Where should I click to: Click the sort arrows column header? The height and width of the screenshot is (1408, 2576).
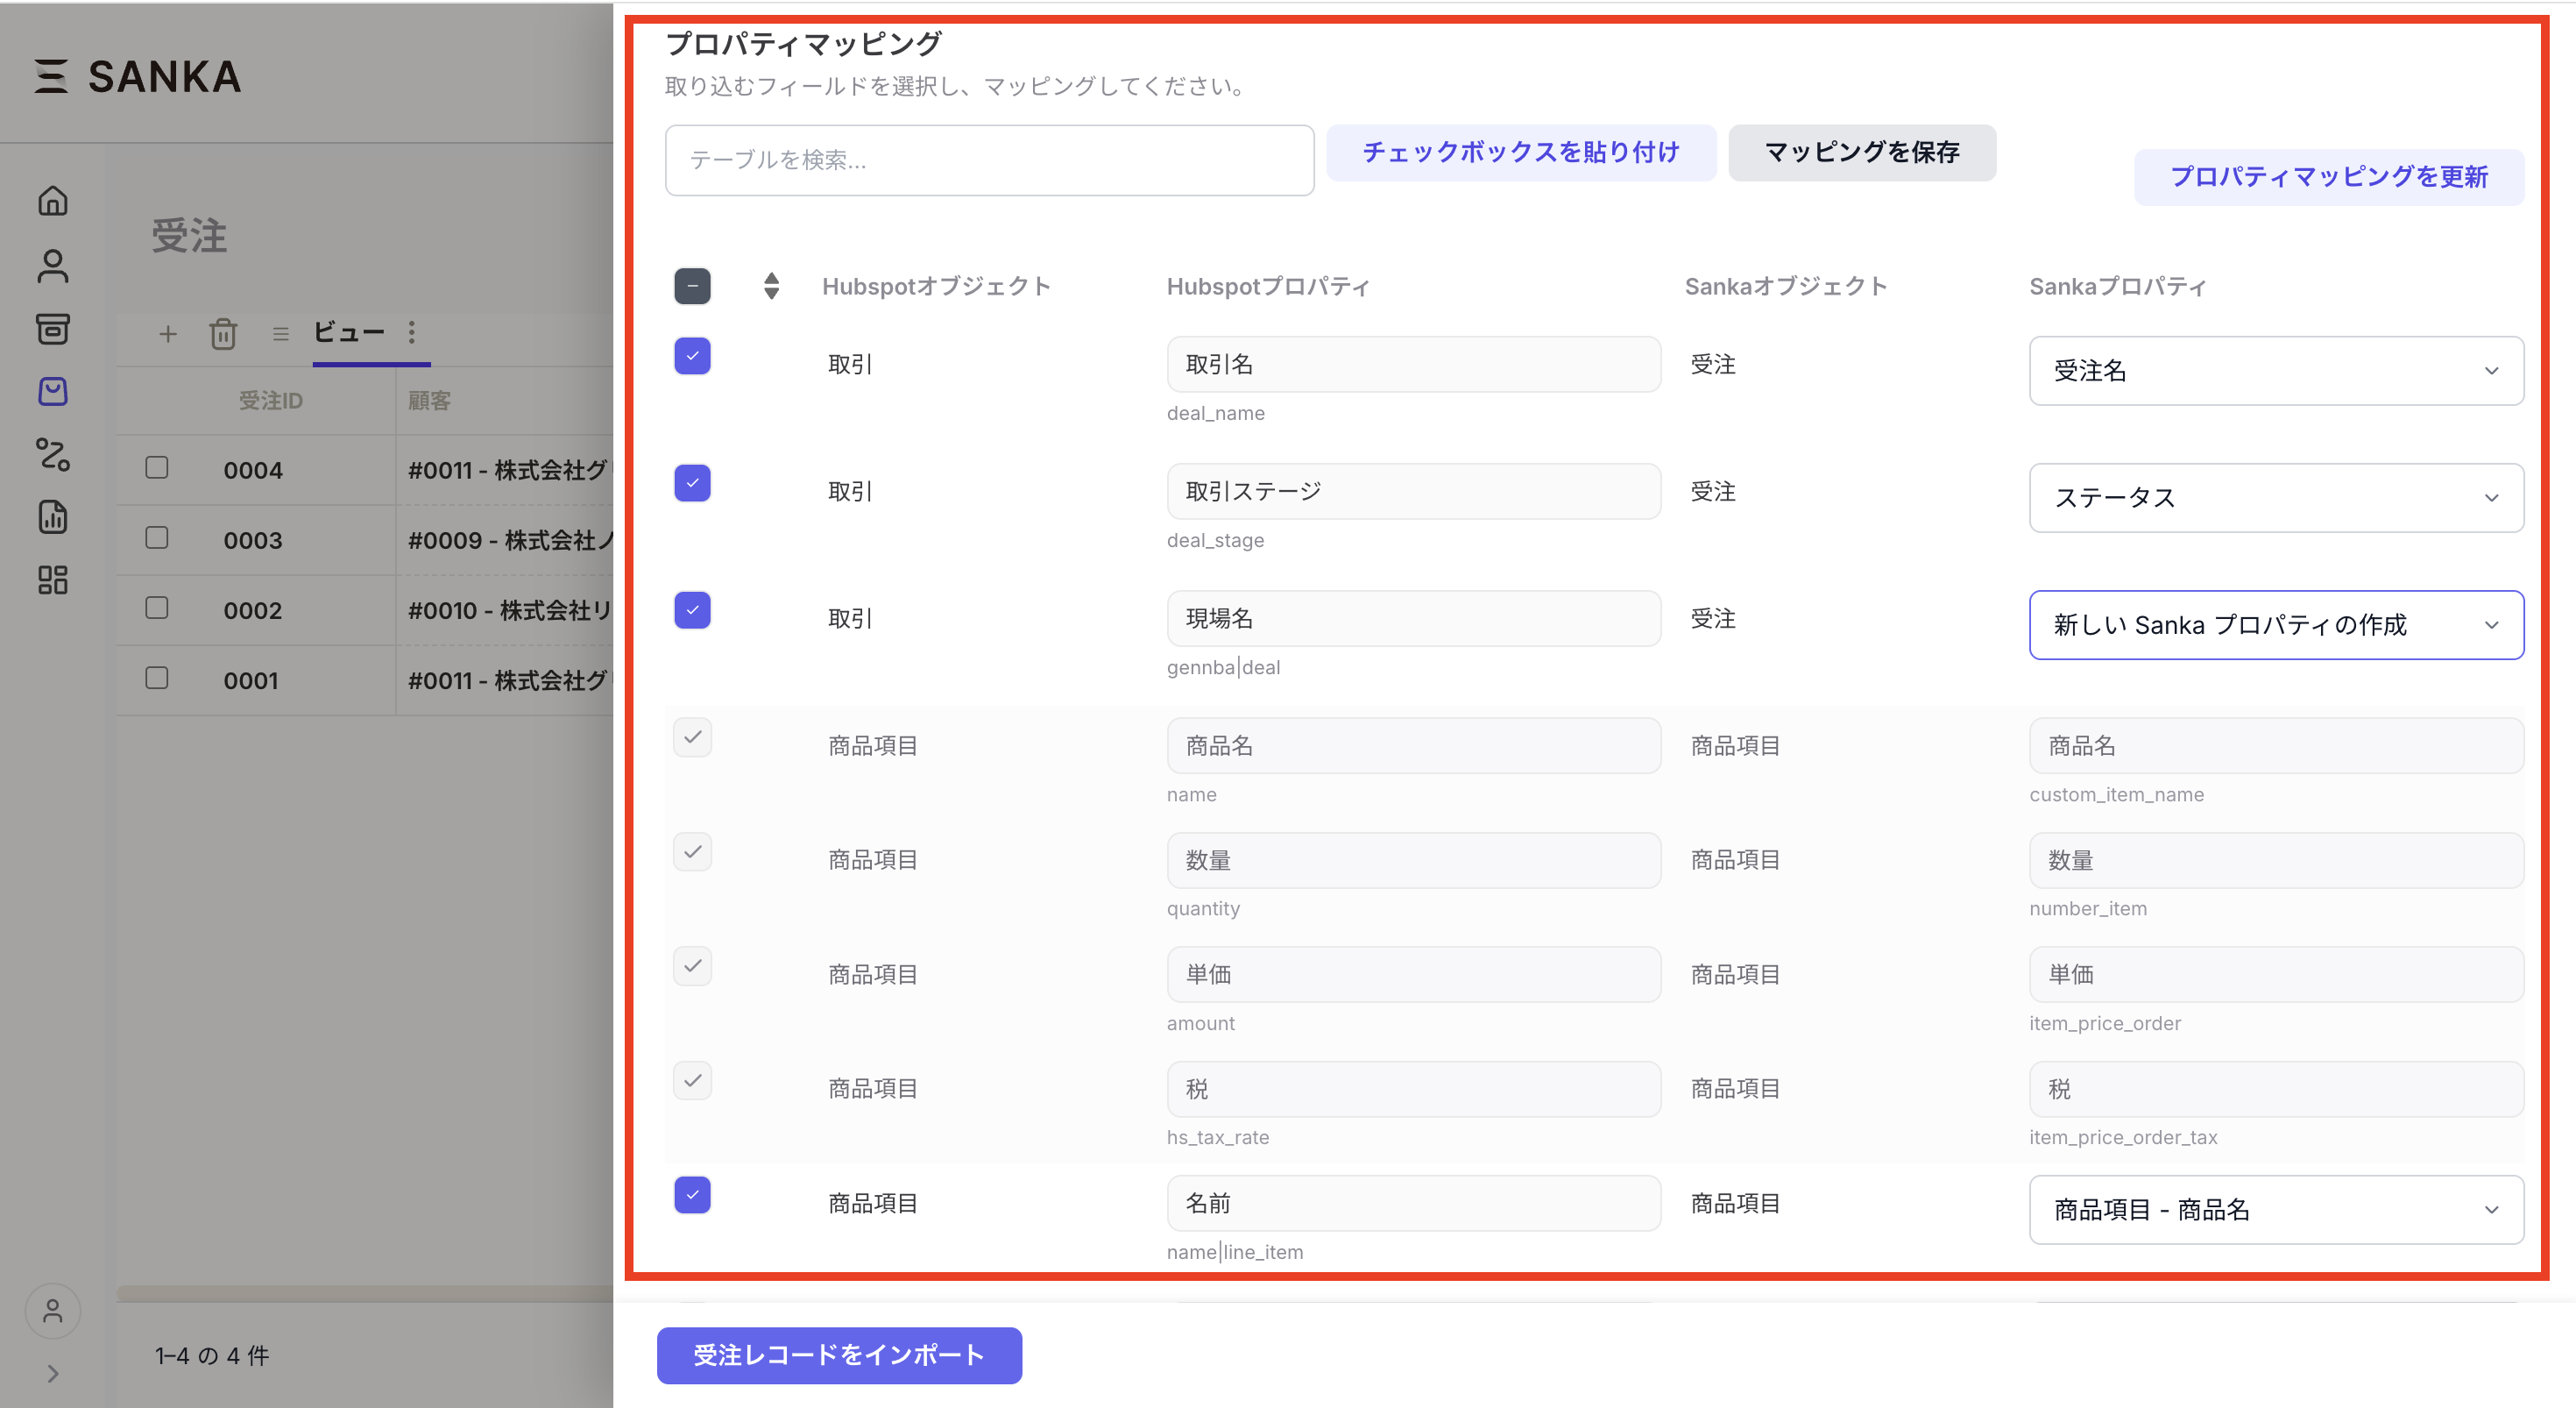[x=771, y=286]
